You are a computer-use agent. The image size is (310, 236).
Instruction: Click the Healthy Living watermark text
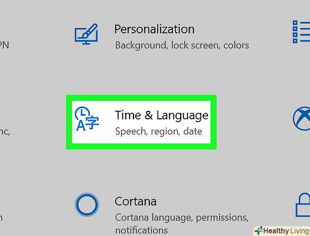(286, 230)
